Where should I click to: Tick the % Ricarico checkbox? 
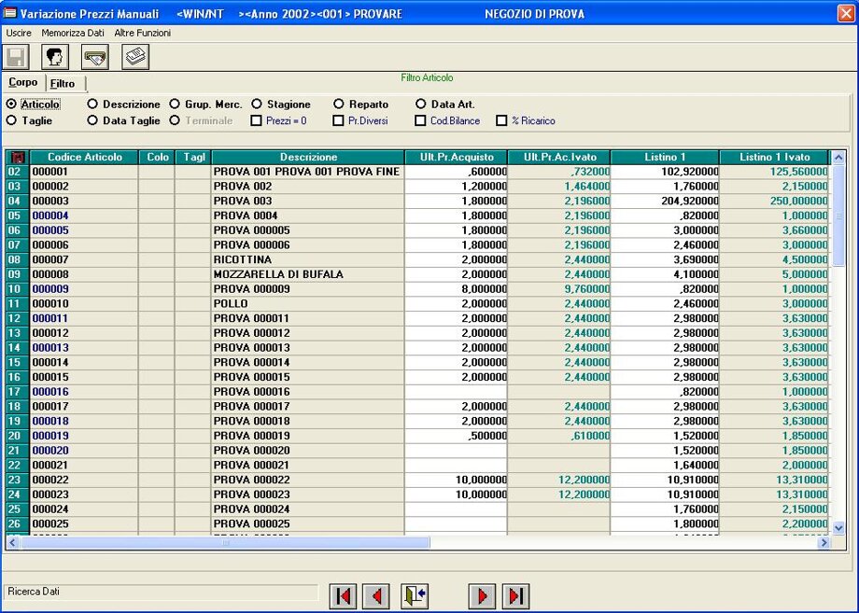click(501, 120)
